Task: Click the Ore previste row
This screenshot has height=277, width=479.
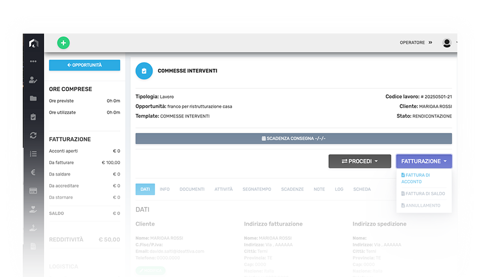Action: click(85, 101)
